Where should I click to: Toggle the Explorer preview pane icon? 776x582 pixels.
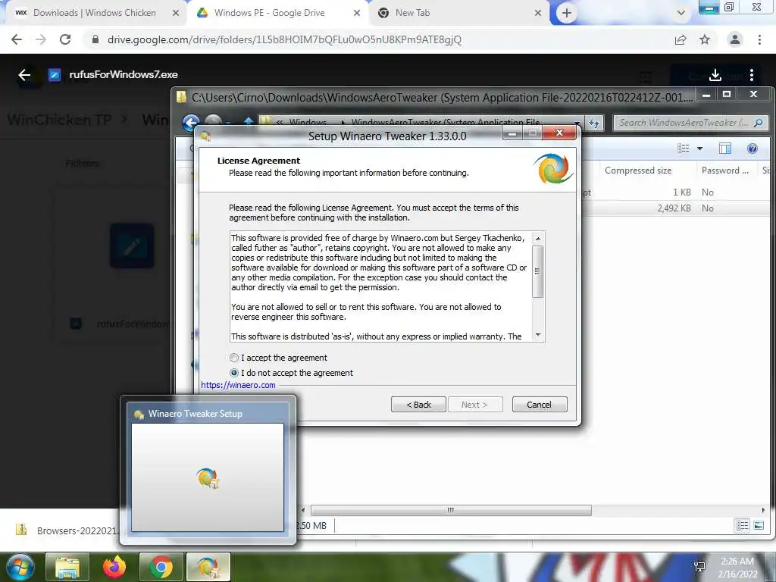click(725, 149)
